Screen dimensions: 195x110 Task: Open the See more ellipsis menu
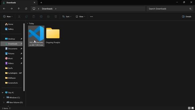pyautogui.click(x=91, y=16)
